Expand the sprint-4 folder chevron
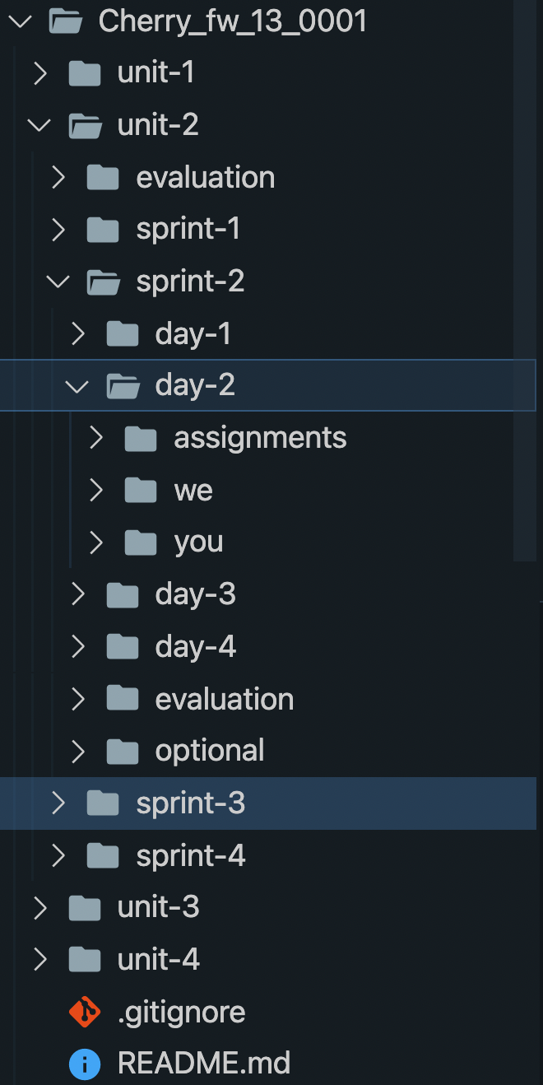543x1085 pixels. pos(58,856)
